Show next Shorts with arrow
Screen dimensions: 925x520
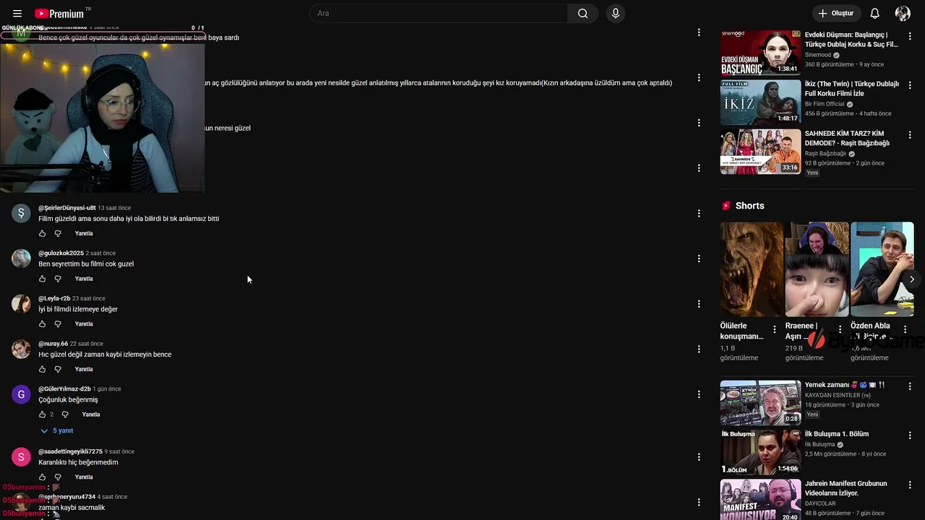pyautogui.click(x=911, y=279)
